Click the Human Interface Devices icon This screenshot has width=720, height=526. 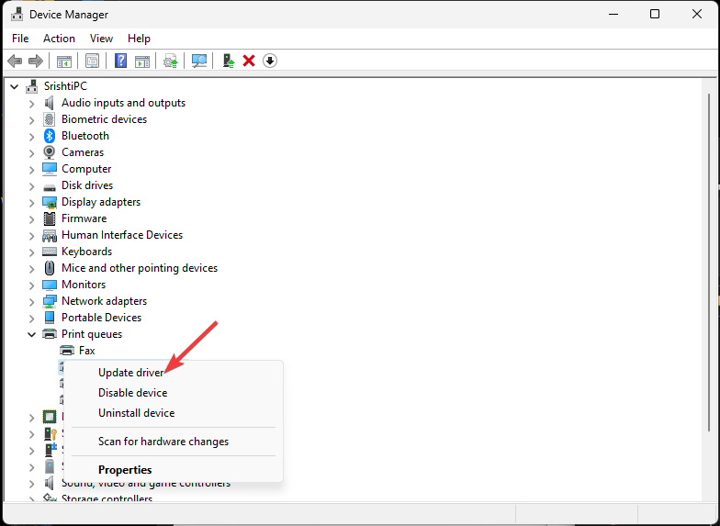click(x=50, y=235)
